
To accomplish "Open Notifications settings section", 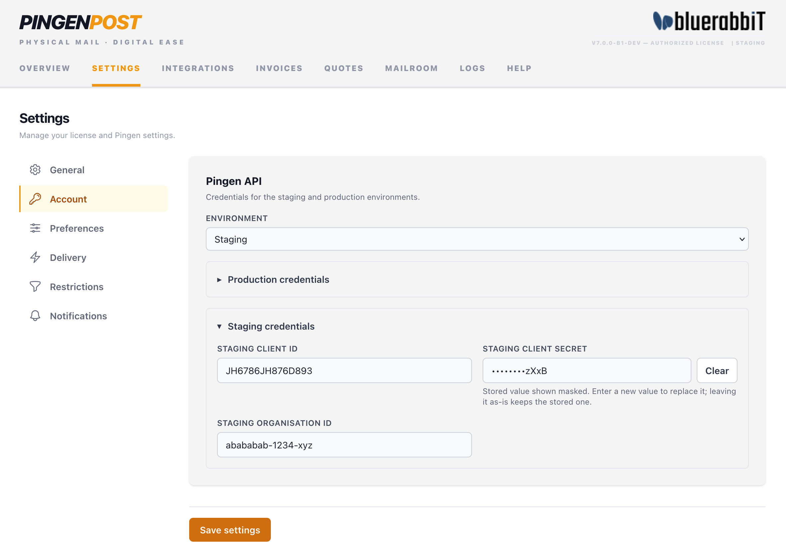I will click(94, 316).
